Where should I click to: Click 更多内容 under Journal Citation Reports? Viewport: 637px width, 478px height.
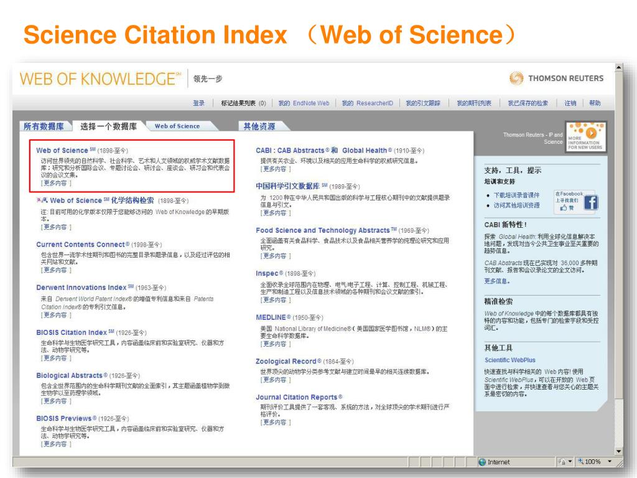point(276,423)
